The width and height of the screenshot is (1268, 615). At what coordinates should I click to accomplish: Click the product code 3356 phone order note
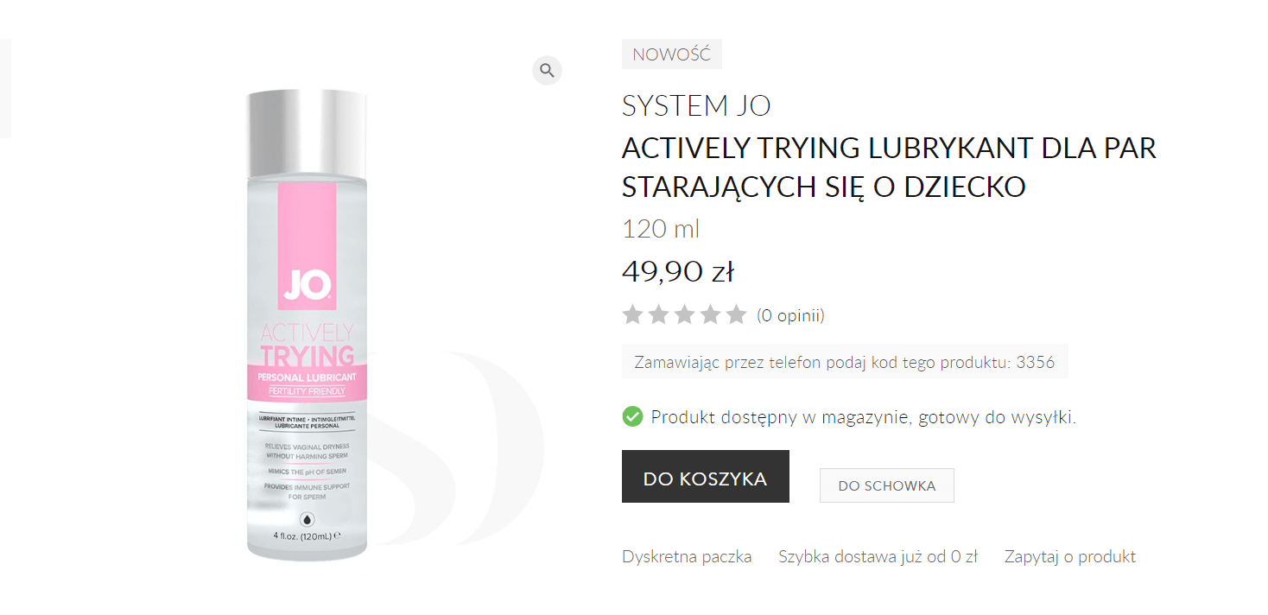845,362
